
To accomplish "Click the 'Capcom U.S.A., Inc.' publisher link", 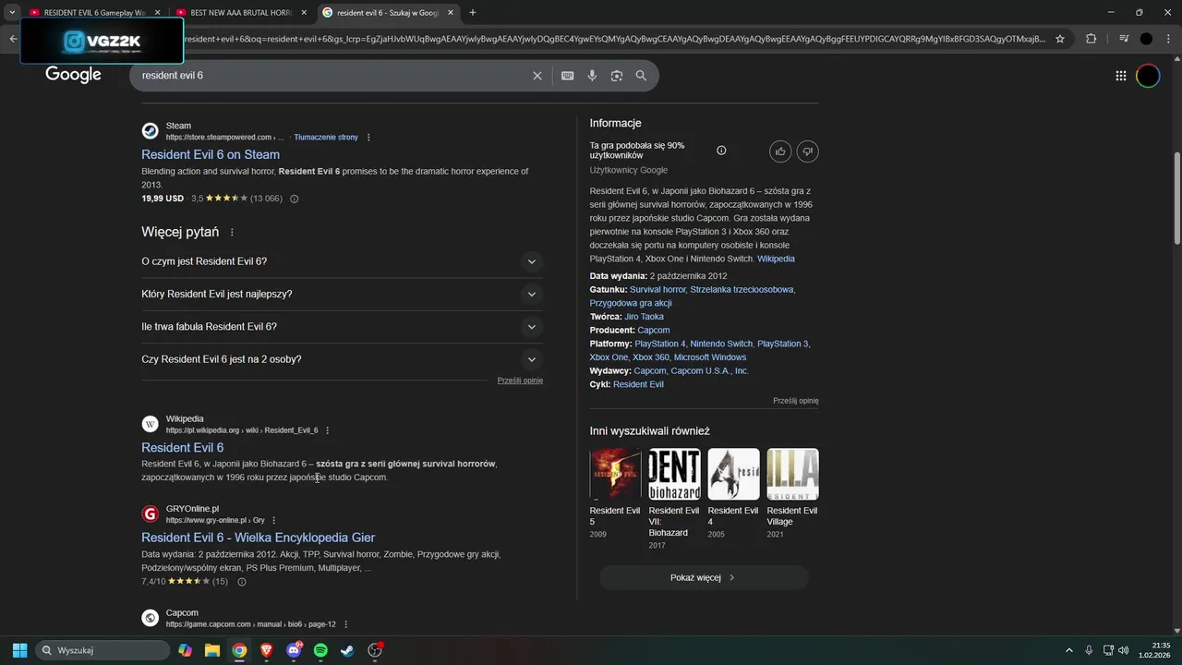I will tap(709, 371).
